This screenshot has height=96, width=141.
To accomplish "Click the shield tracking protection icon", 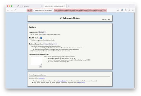I will click(31, 10).
